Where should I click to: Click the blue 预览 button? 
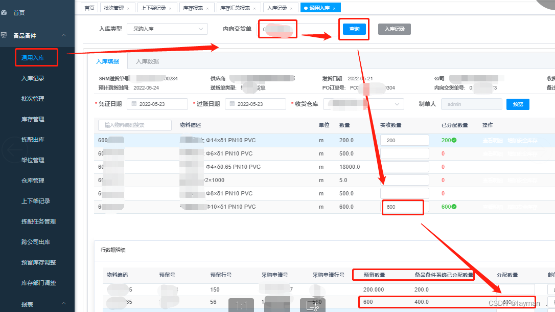click(518, 104)
